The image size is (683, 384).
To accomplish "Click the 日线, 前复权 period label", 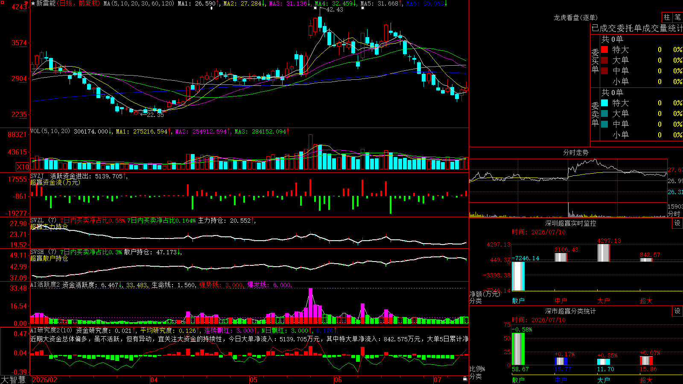I will [x=79, y=3].
